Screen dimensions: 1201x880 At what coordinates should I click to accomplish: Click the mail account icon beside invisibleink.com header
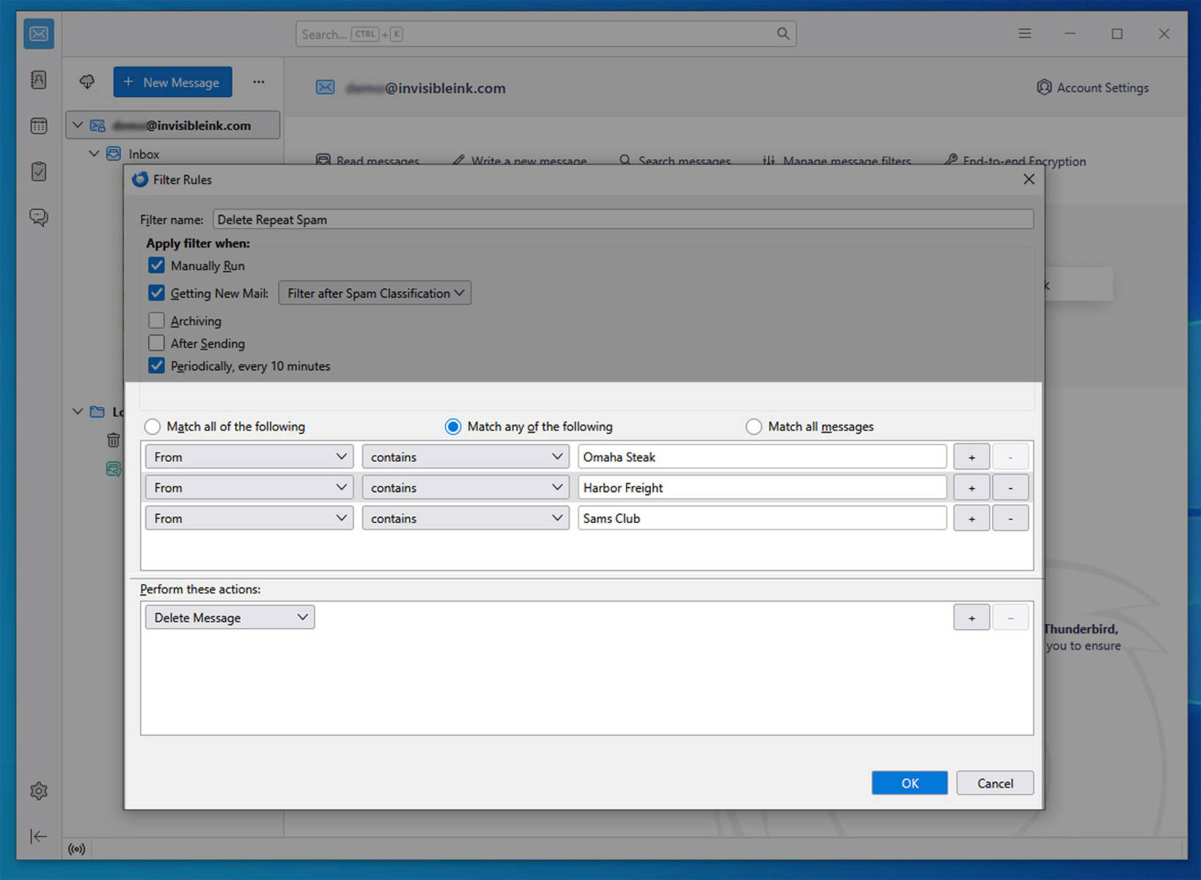pos(325,87)
